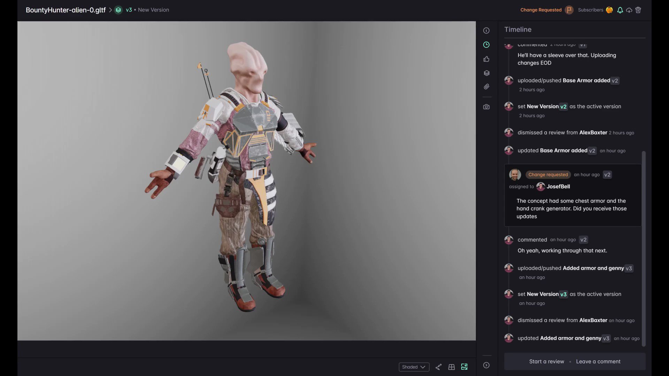This screenshot has width=669, height=376.
Task: Open the reviews thumbs-up panel
Action: (486, 59)
